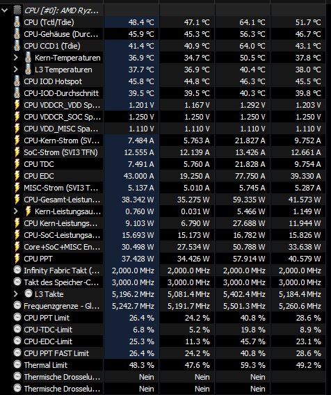This screenshot has width=331, height=395.
Task: Click the CPU chip icon in the header row
Action: tap(17, 10)
